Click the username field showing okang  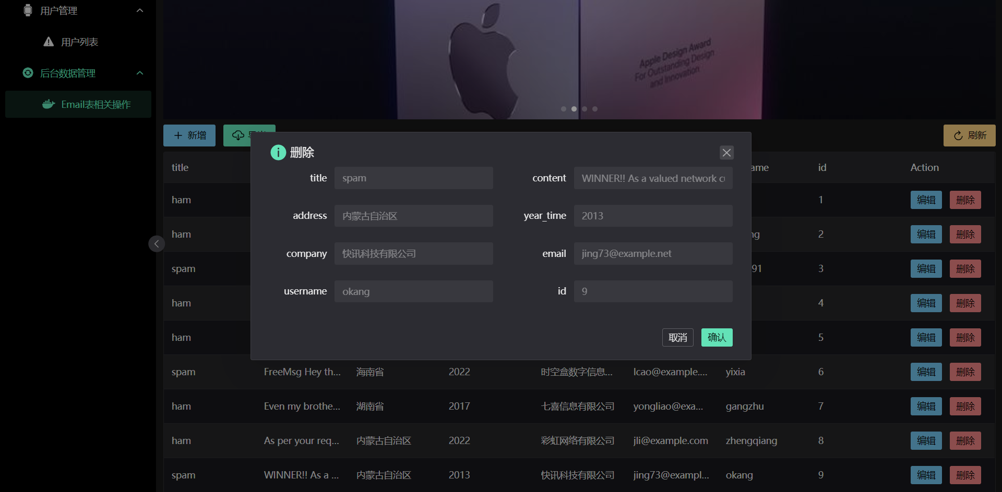tap(414, 291)
